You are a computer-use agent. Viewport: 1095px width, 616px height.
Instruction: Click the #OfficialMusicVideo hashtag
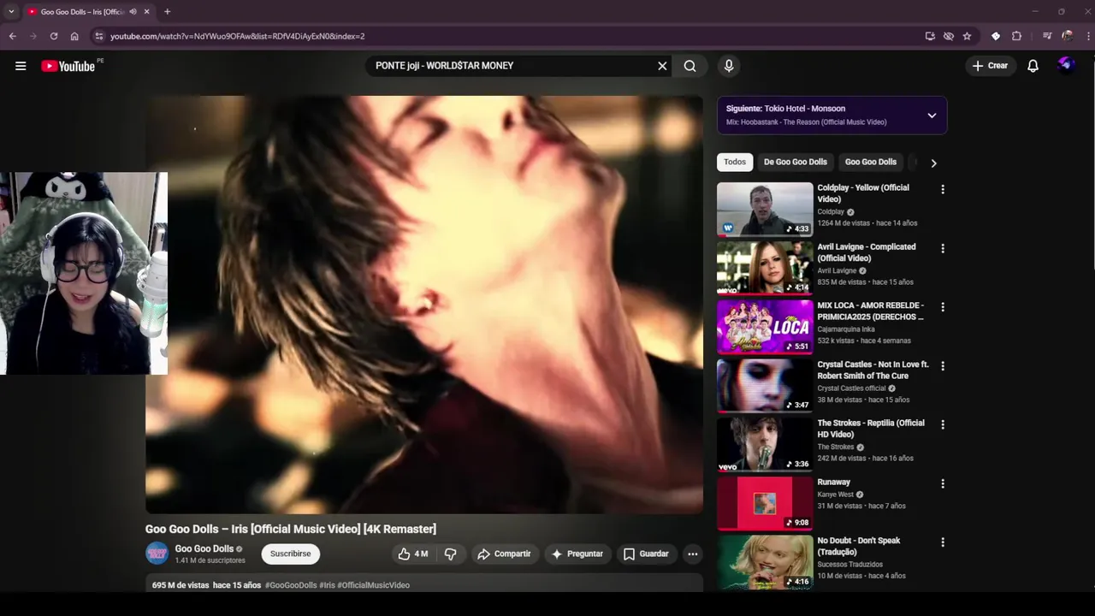373,585
